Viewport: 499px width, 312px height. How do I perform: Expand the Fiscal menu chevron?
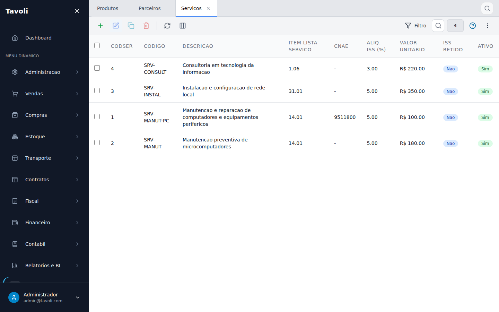coord(77,201)
